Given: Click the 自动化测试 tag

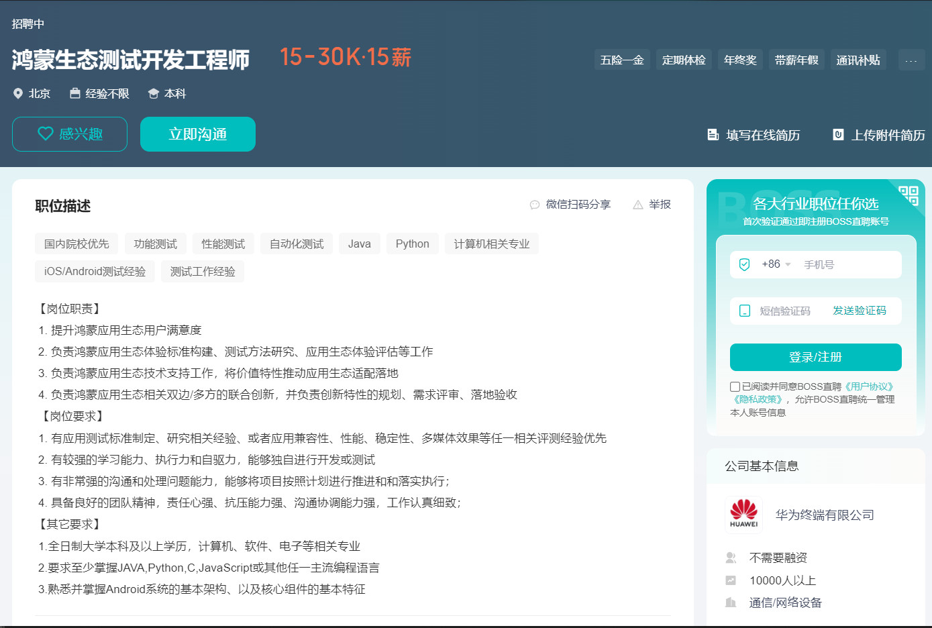Looking at the screenshot, I should 297,244.
